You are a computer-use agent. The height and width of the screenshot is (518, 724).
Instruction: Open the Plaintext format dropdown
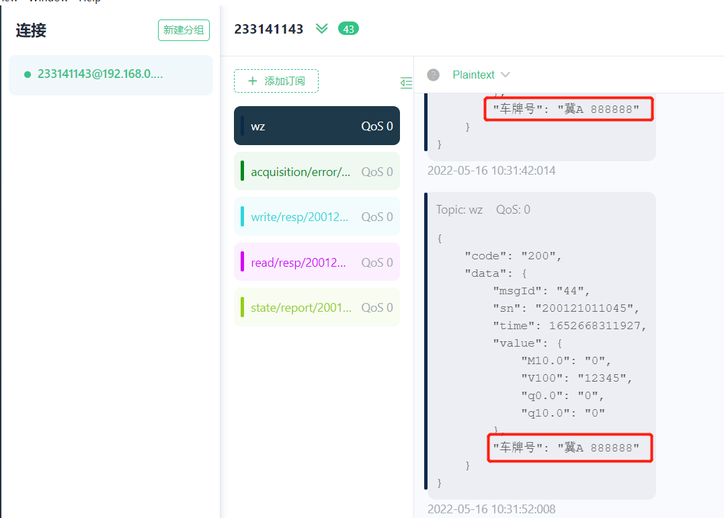[481, 75]
